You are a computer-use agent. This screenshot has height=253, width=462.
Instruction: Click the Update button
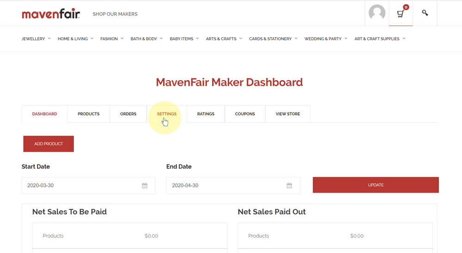[x=376, y=185]
